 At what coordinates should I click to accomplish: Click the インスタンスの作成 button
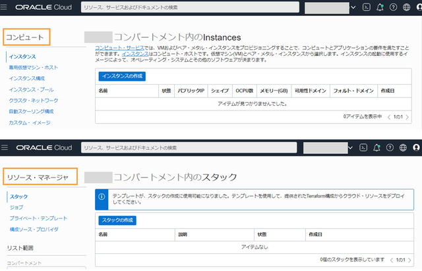pos(122,76)
